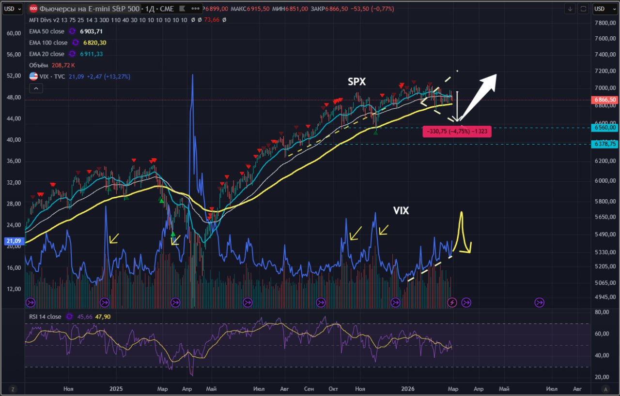This screenshot has width=620, height=396.
Task: Click the 6560,00 price level label
Action: coord(605,128)
